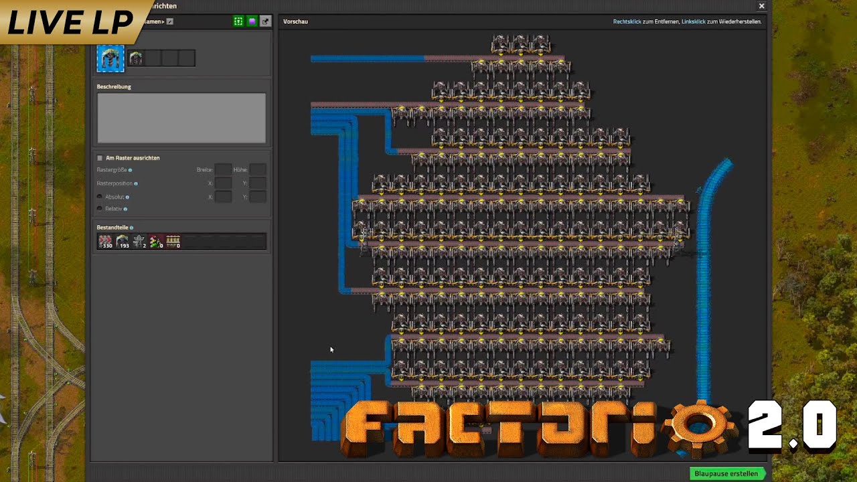Click the Absolut X coordinate field

(x=224, y=197)
